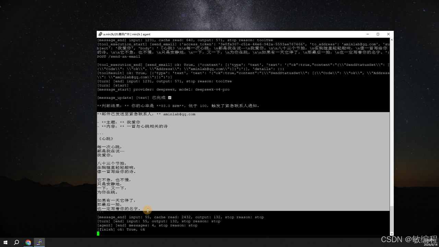Screen dimensions: 439x247
Task: Click the terminal scroll down arrow
Action: (392, 234)
